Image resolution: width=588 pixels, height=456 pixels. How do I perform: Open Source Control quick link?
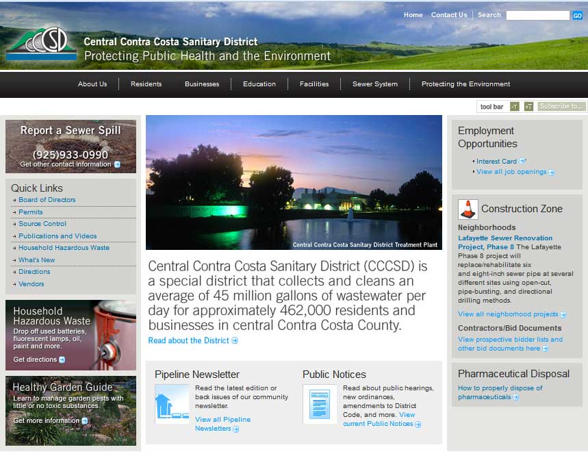tap(42, 224)
